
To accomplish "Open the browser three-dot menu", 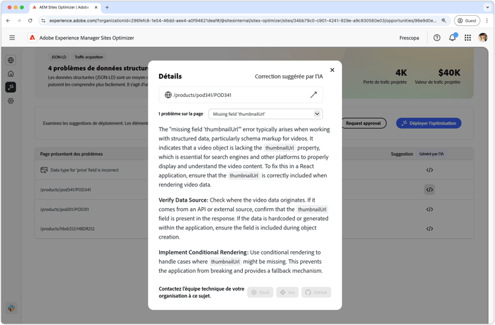I will [x=487, y=21].
